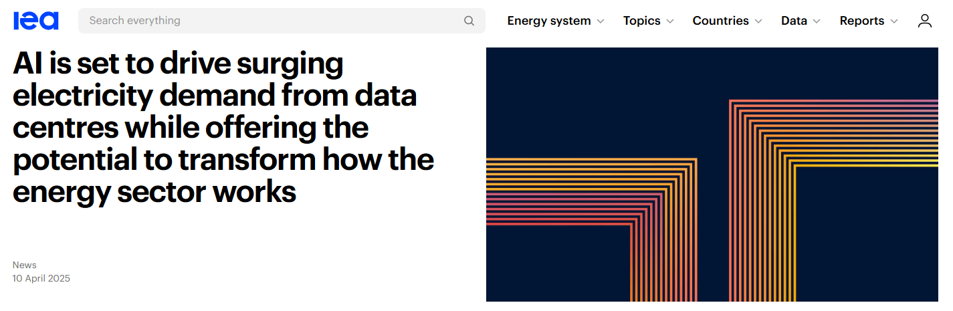953x311 pixels.
Task: Expand the chevron next to Topics
Action: coord(670,21)
